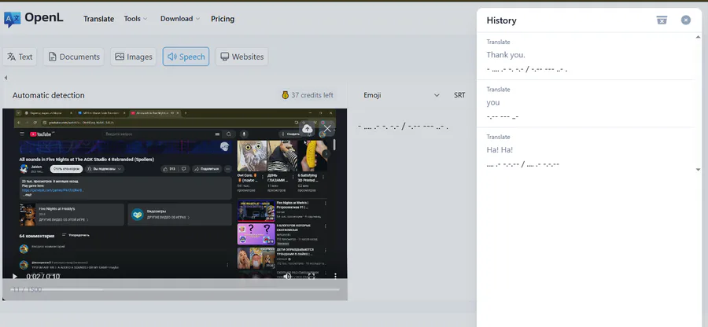The image size is (708, 327).
Task: Click the Morse result under 'you'
Action: pos(503,117)
